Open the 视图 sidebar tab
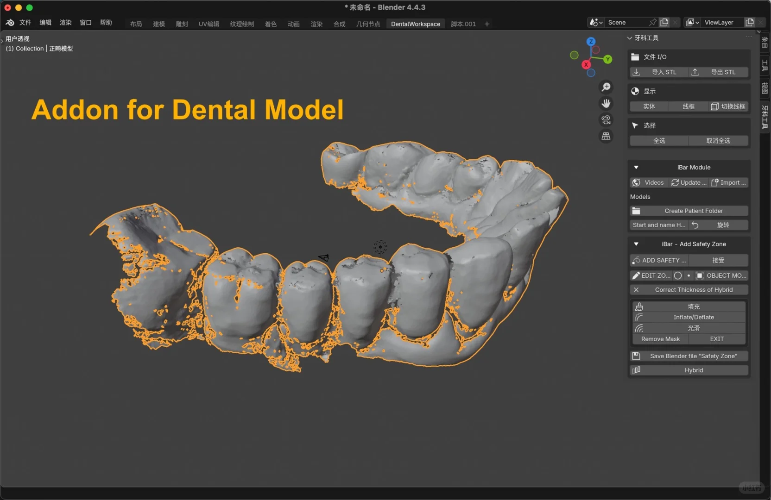The height and width of the screenshot is (500, 771). tap(765, 87)
